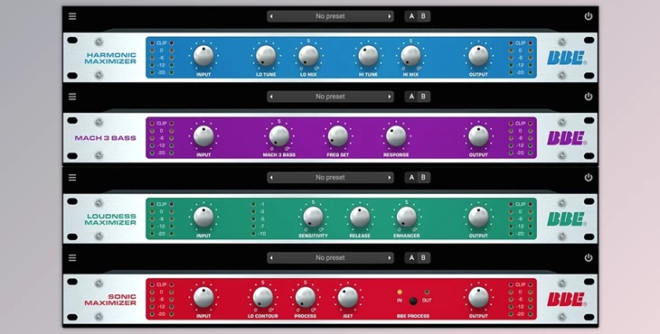Viewport: 660px width, 334px height.
Task: Toggle power on the Harmonic Maximizer plugin
Action: click(588, 16)
